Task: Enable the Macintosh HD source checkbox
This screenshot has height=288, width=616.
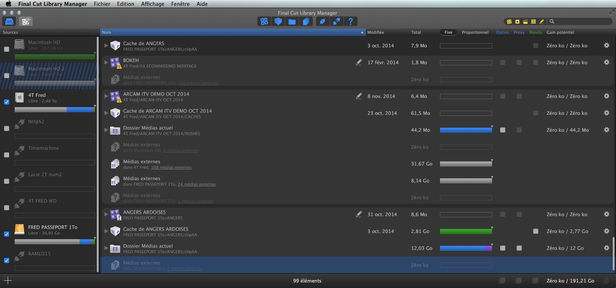Action: pos(7,49)
